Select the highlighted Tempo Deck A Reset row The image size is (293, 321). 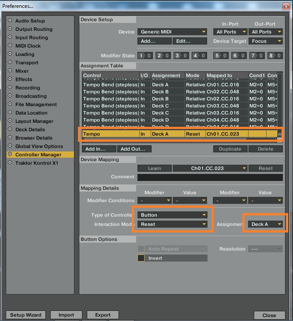(x=180, y=134)
